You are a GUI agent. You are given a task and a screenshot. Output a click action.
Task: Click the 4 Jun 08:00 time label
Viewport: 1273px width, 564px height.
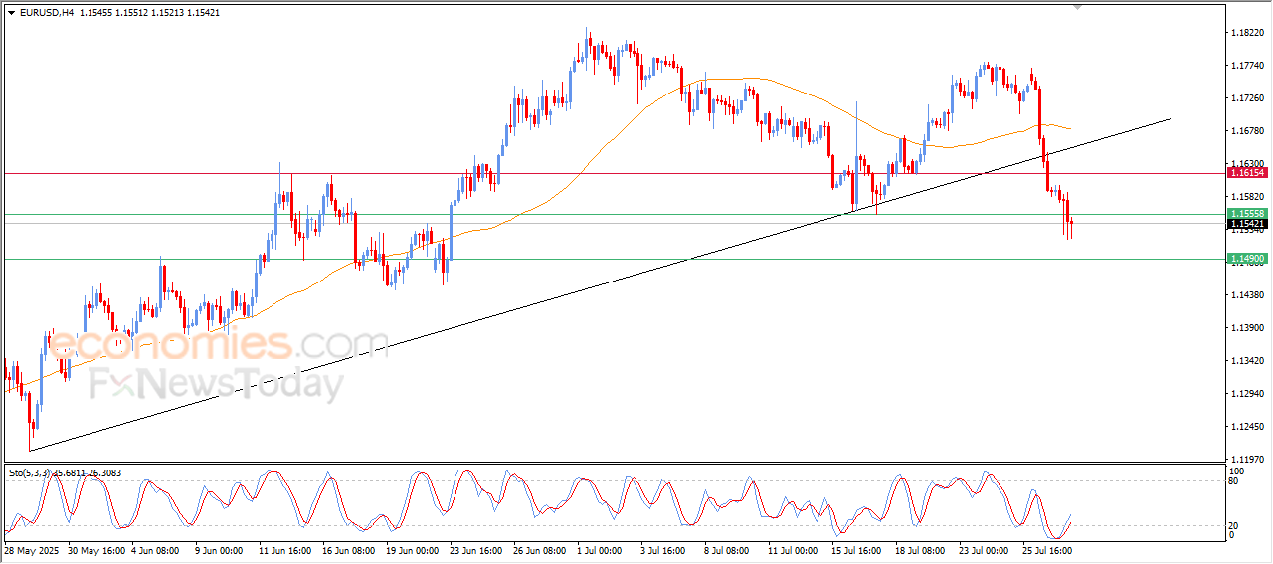155,549
